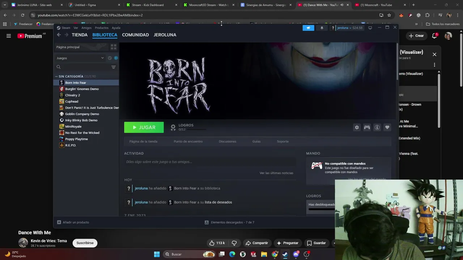The width and height of the screenshot is (463, 260).
Task: Open the Ayuda menu
Action: [x=116, y=28]
